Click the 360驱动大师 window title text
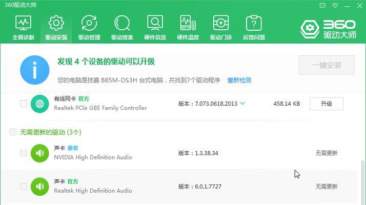366x205 pixels. coord(21,5)
